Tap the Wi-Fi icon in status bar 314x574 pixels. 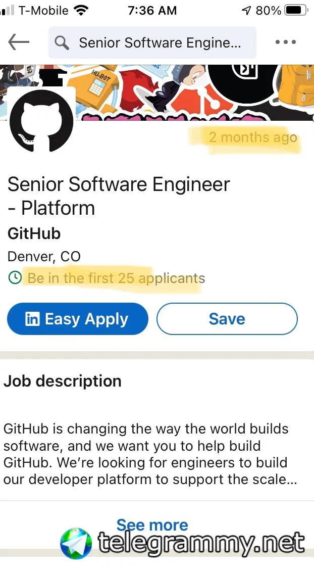coord(81,10)
